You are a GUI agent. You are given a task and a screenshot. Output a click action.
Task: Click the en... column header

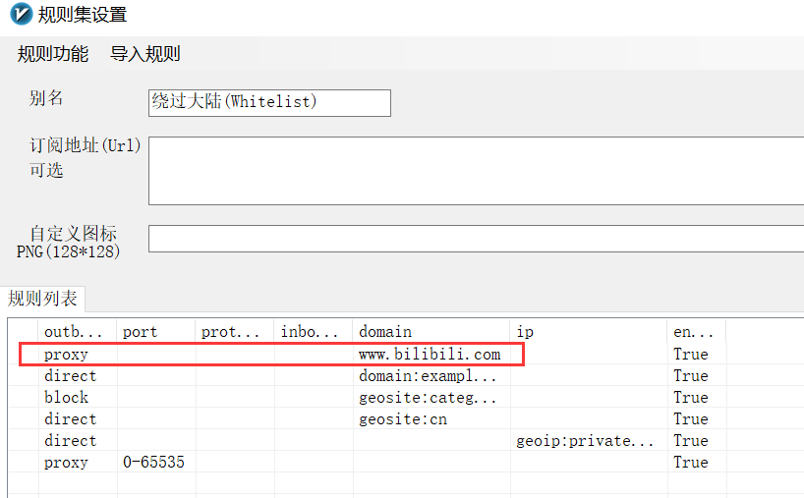tap(697, 331)
